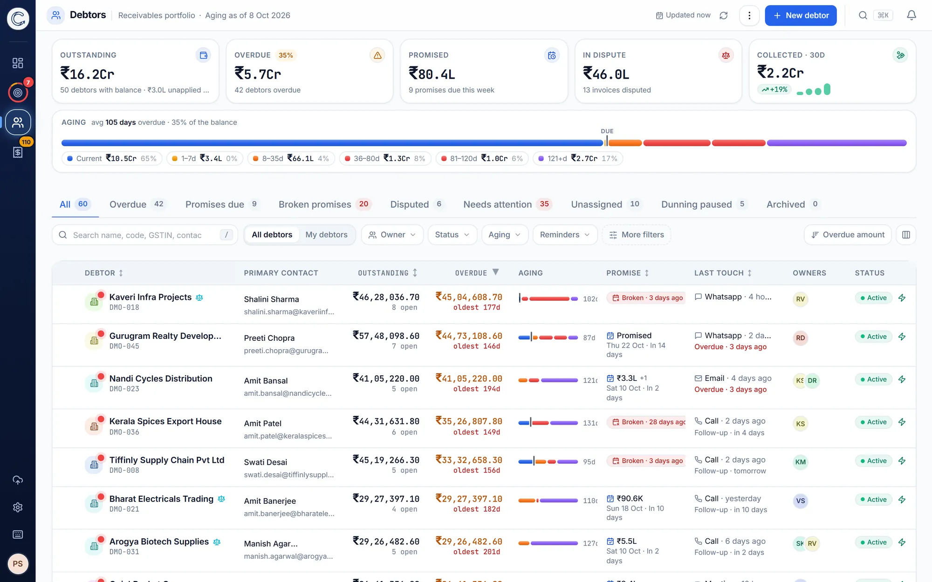This screenshot has width=932, height=582.
Task: Open the PS user avatar in sidebar
Action: pyautogui.click(x=18, y=564)
